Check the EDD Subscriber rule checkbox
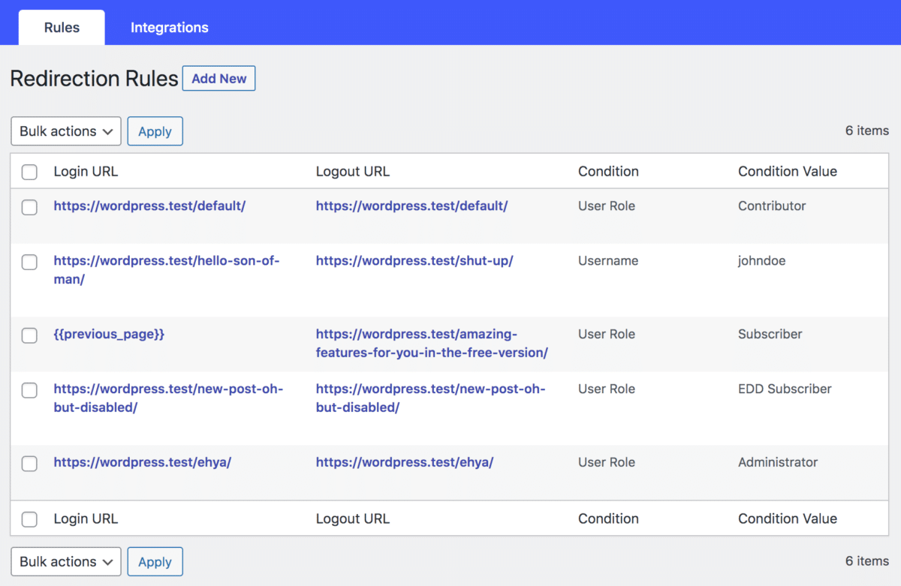Viewport: 901px width, 586px height. 29,390
